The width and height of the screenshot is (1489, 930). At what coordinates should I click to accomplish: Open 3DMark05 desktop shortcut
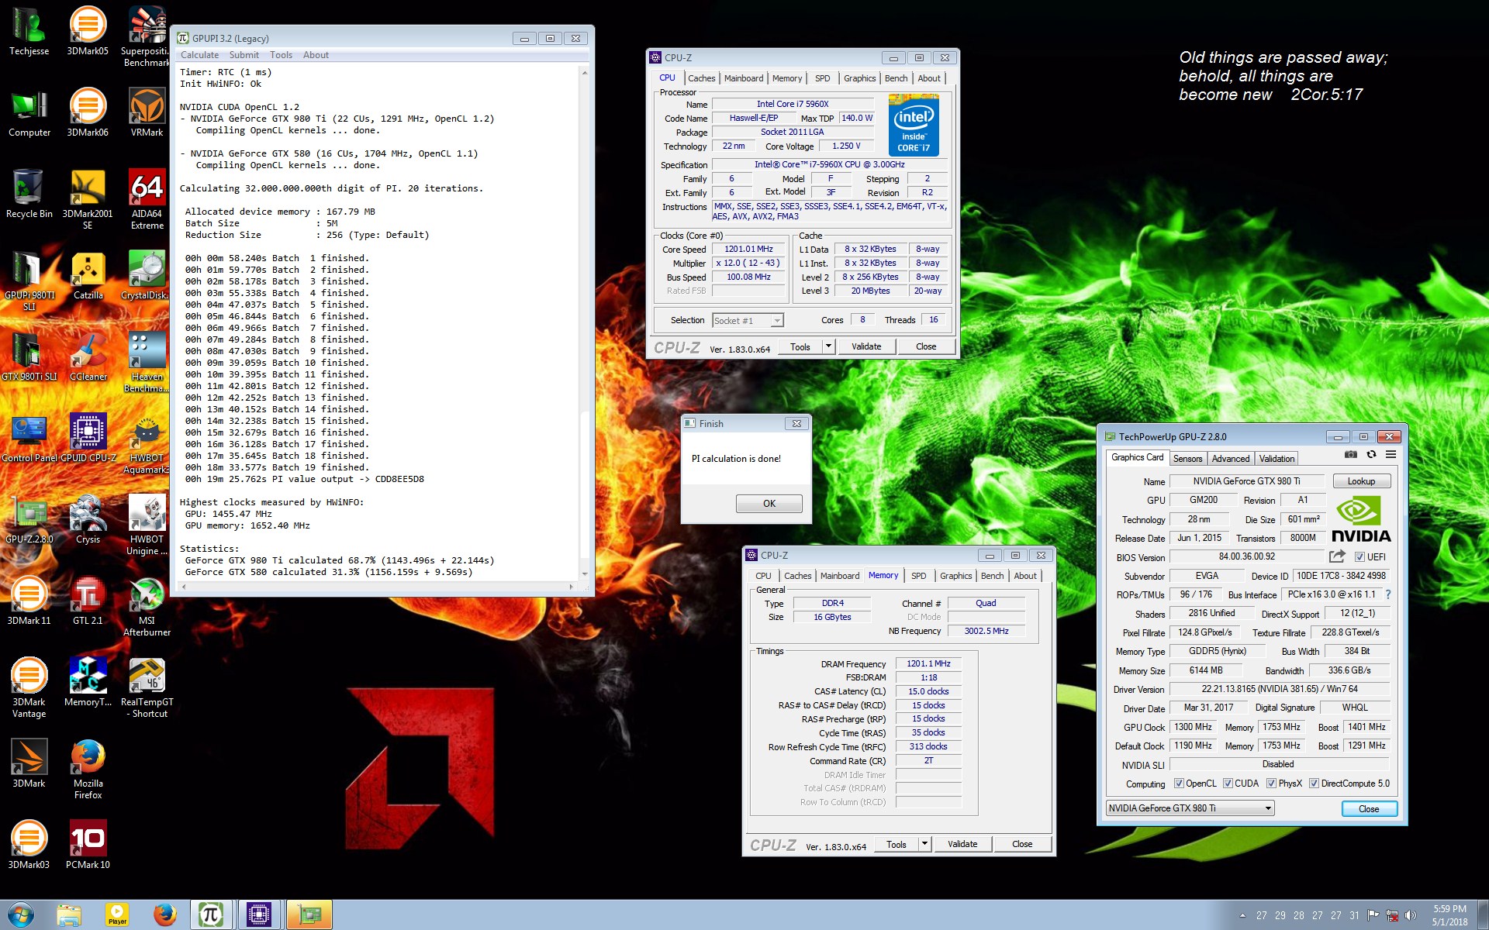click(x=88, y=31)
